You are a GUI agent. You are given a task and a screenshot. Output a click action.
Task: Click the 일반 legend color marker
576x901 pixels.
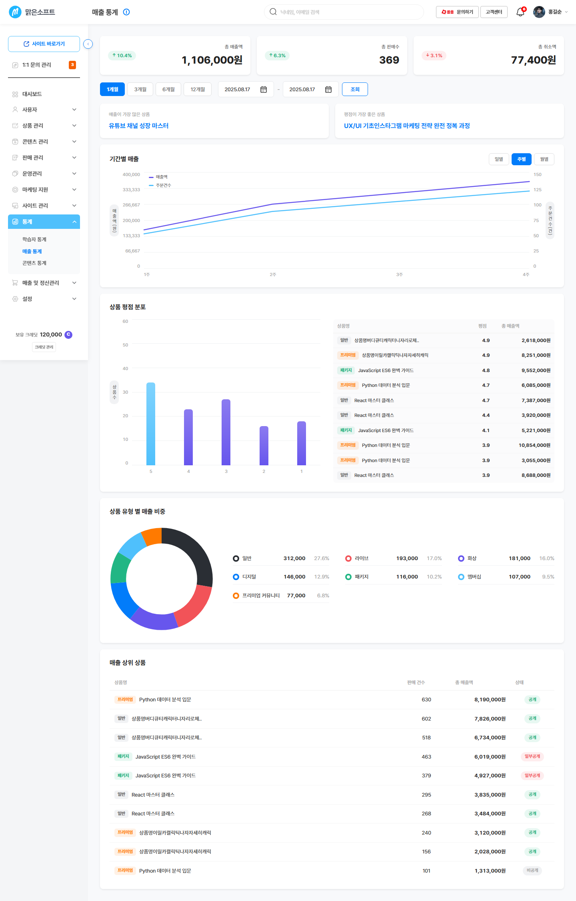click(236, 559)
